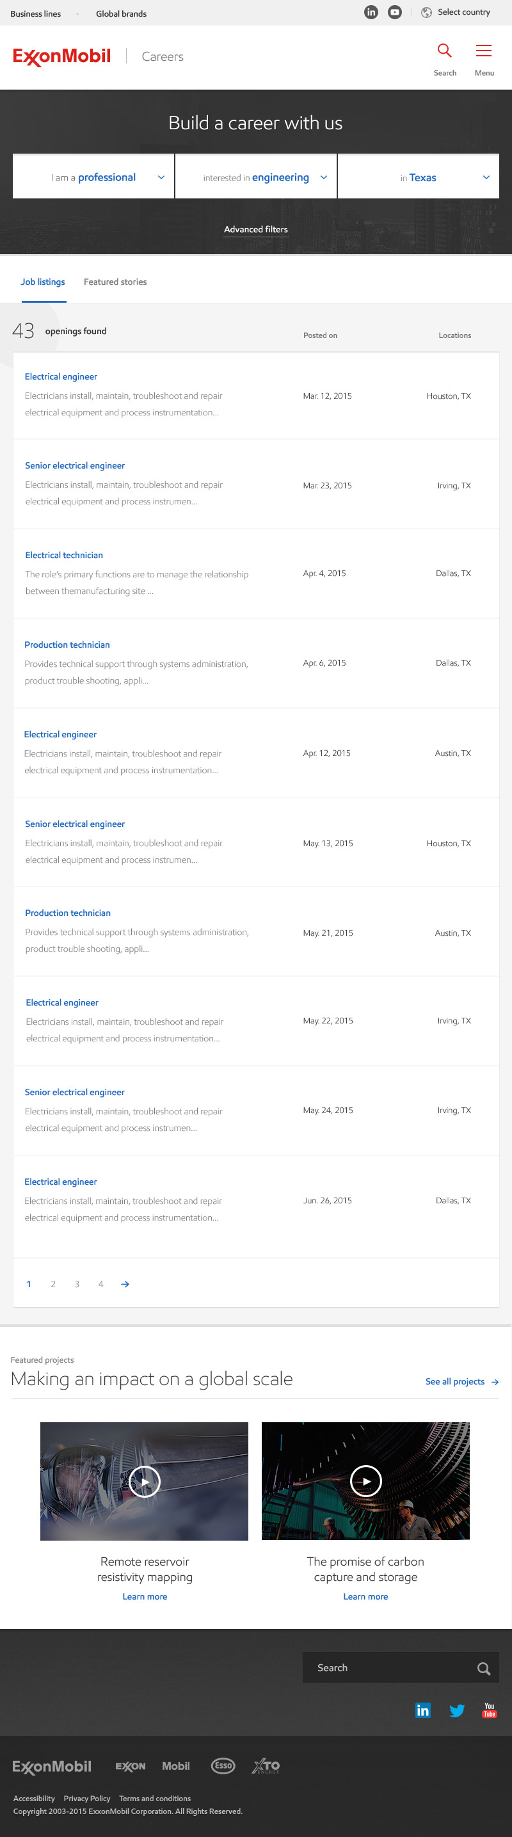Open YouTube icon in top bar
This screenshot has height=1837, width=512.
(x=394, y=12)
